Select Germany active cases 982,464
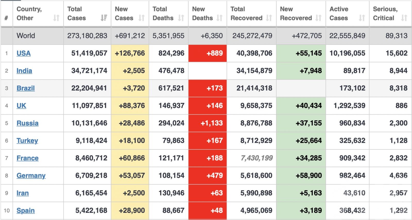412x220 pixels. [x=352, y=176]
